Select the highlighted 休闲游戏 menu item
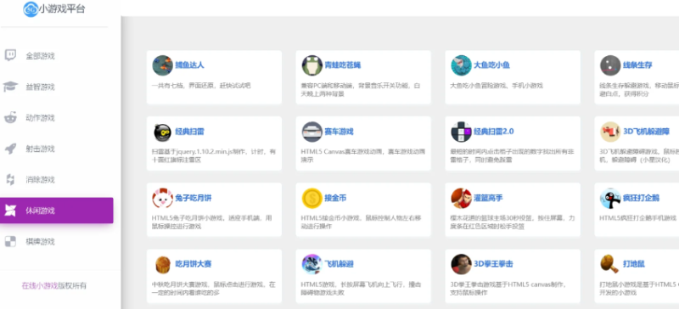The image size is (679, 309). click(x=56, y=211)
